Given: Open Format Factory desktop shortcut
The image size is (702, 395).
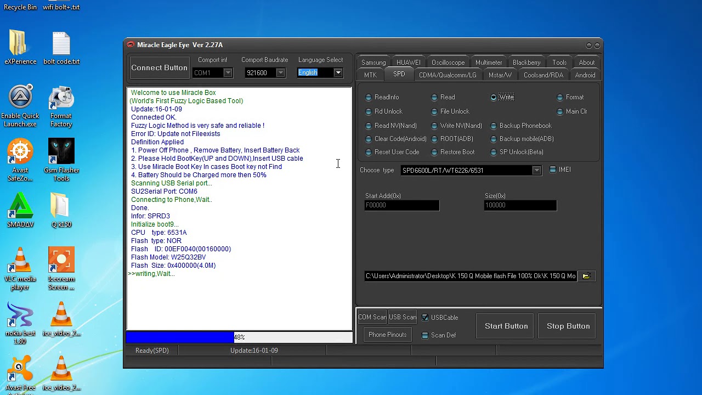Looking at the screenshot, I should tap(61, 106).
